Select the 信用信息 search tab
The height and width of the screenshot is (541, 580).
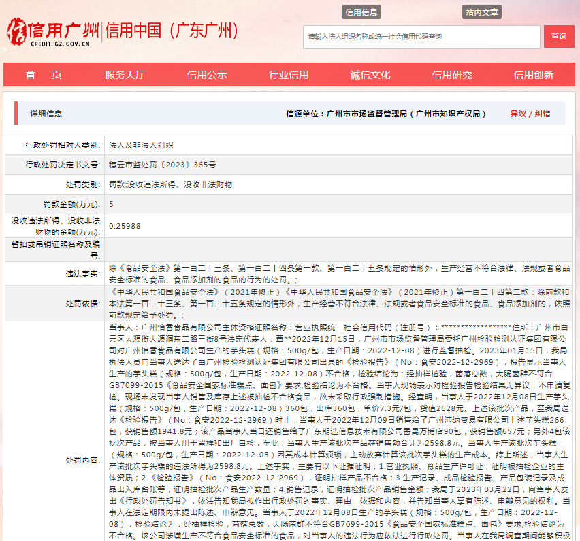[x=361, y=12]
